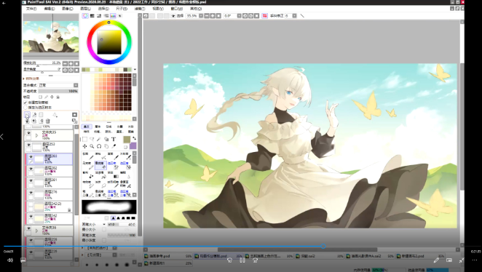482x272 pixels.
Task: Open the 编辑(E) menu
Action: pyautogui.click(x=50, y=9)
